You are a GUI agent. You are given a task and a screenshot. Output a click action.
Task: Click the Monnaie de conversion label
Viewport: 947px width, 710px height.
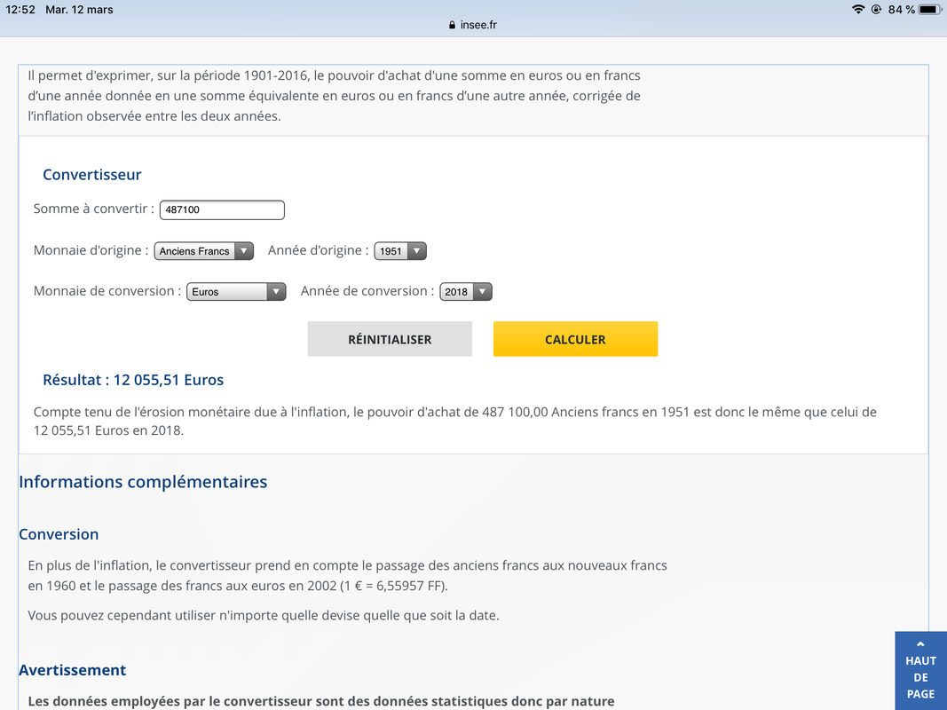[107, 291]
